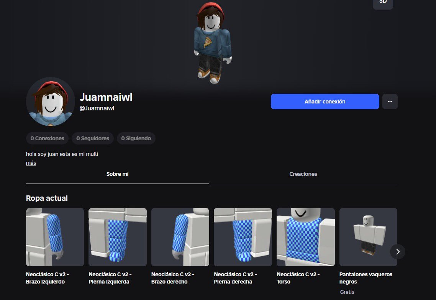Switch to the Sobre mí tab
This screenshot has width=436, height=300.
click(117, 174)
